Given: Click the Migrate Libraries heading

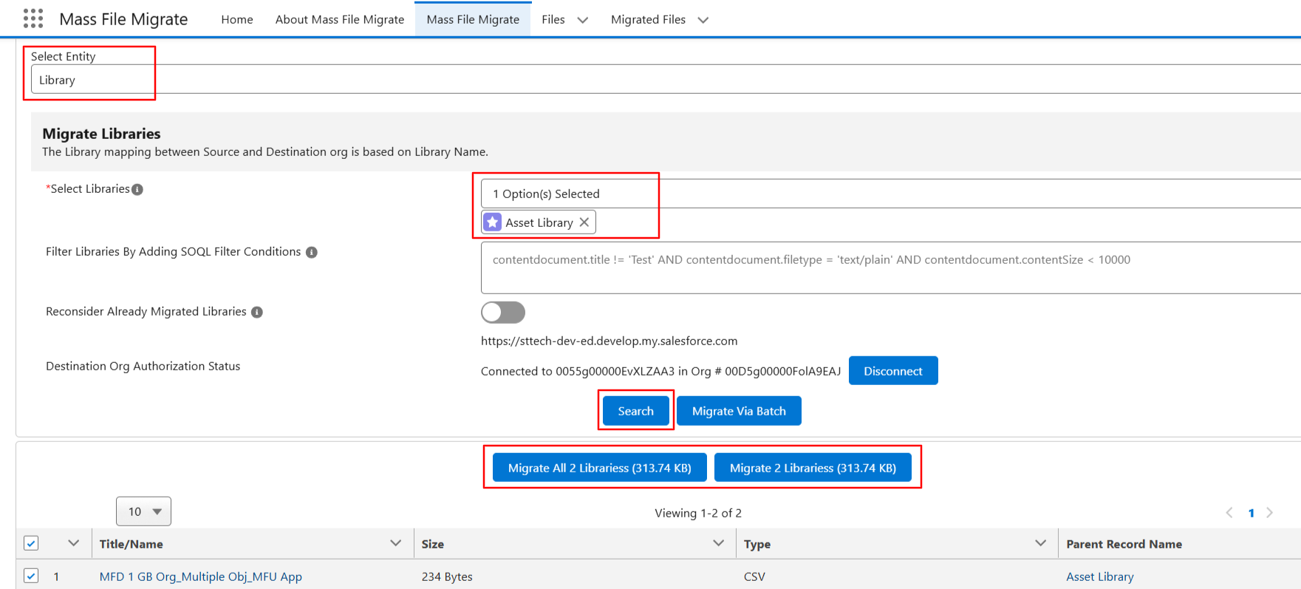Looking at the screenshot, I should tap(101, 134).
